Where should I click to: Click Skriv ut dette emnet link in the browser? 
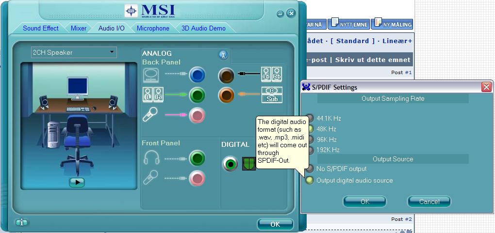(x=373, y=60)
